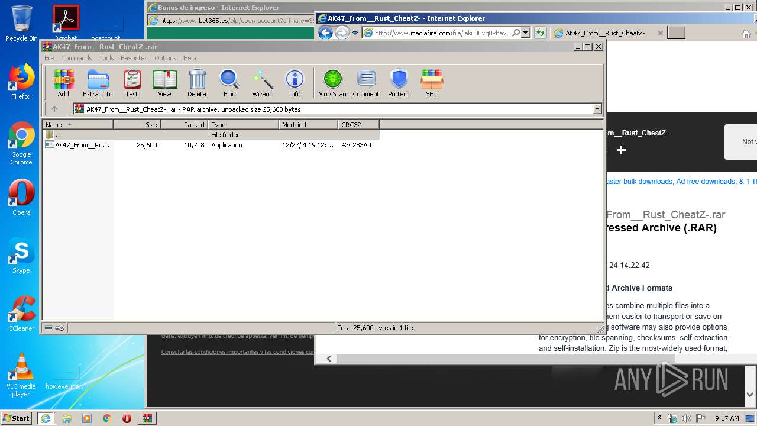Click the Test archive icon
Image resolution: width=757 pixels, height=426 pixels.
132,83
